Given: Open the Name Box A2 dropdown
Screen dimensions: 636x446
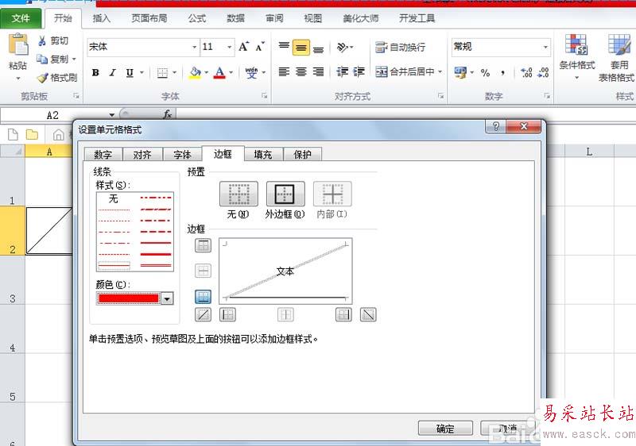Looking at the screenshot, I should [x=111, y=115].
